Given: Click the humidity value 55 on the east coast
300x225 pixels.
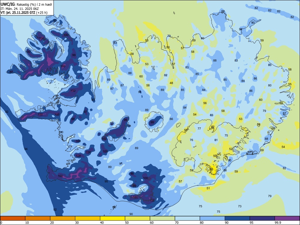Looking at the screenshot, I should point(290,84).
